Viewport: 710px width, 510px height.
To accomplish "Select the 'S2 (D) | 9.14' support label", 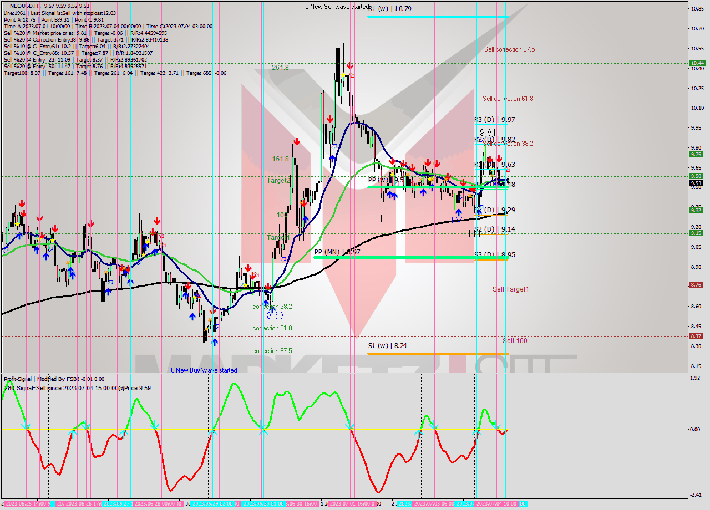I will point(494,229).
